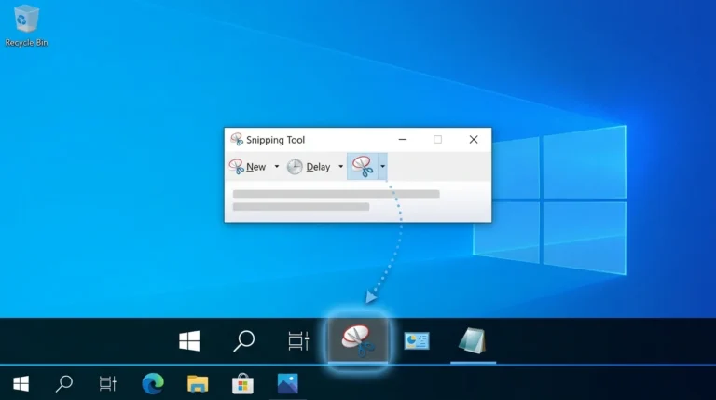Screen dimensions: 716x400
Task: Open dropdown arrow beside highlighted scissors button
Action: (x=382, y=166)
